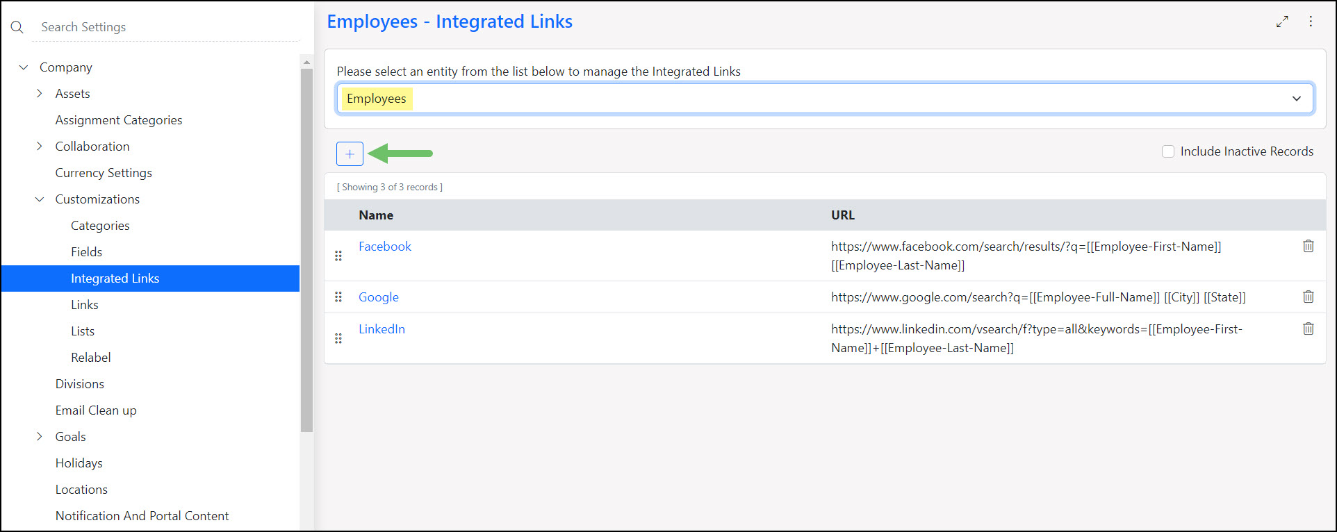Image resolution: width=1337 pixels, height=532 pixels.
Task: Open Notification And Portal Content settings
Action: coord(142,516)
